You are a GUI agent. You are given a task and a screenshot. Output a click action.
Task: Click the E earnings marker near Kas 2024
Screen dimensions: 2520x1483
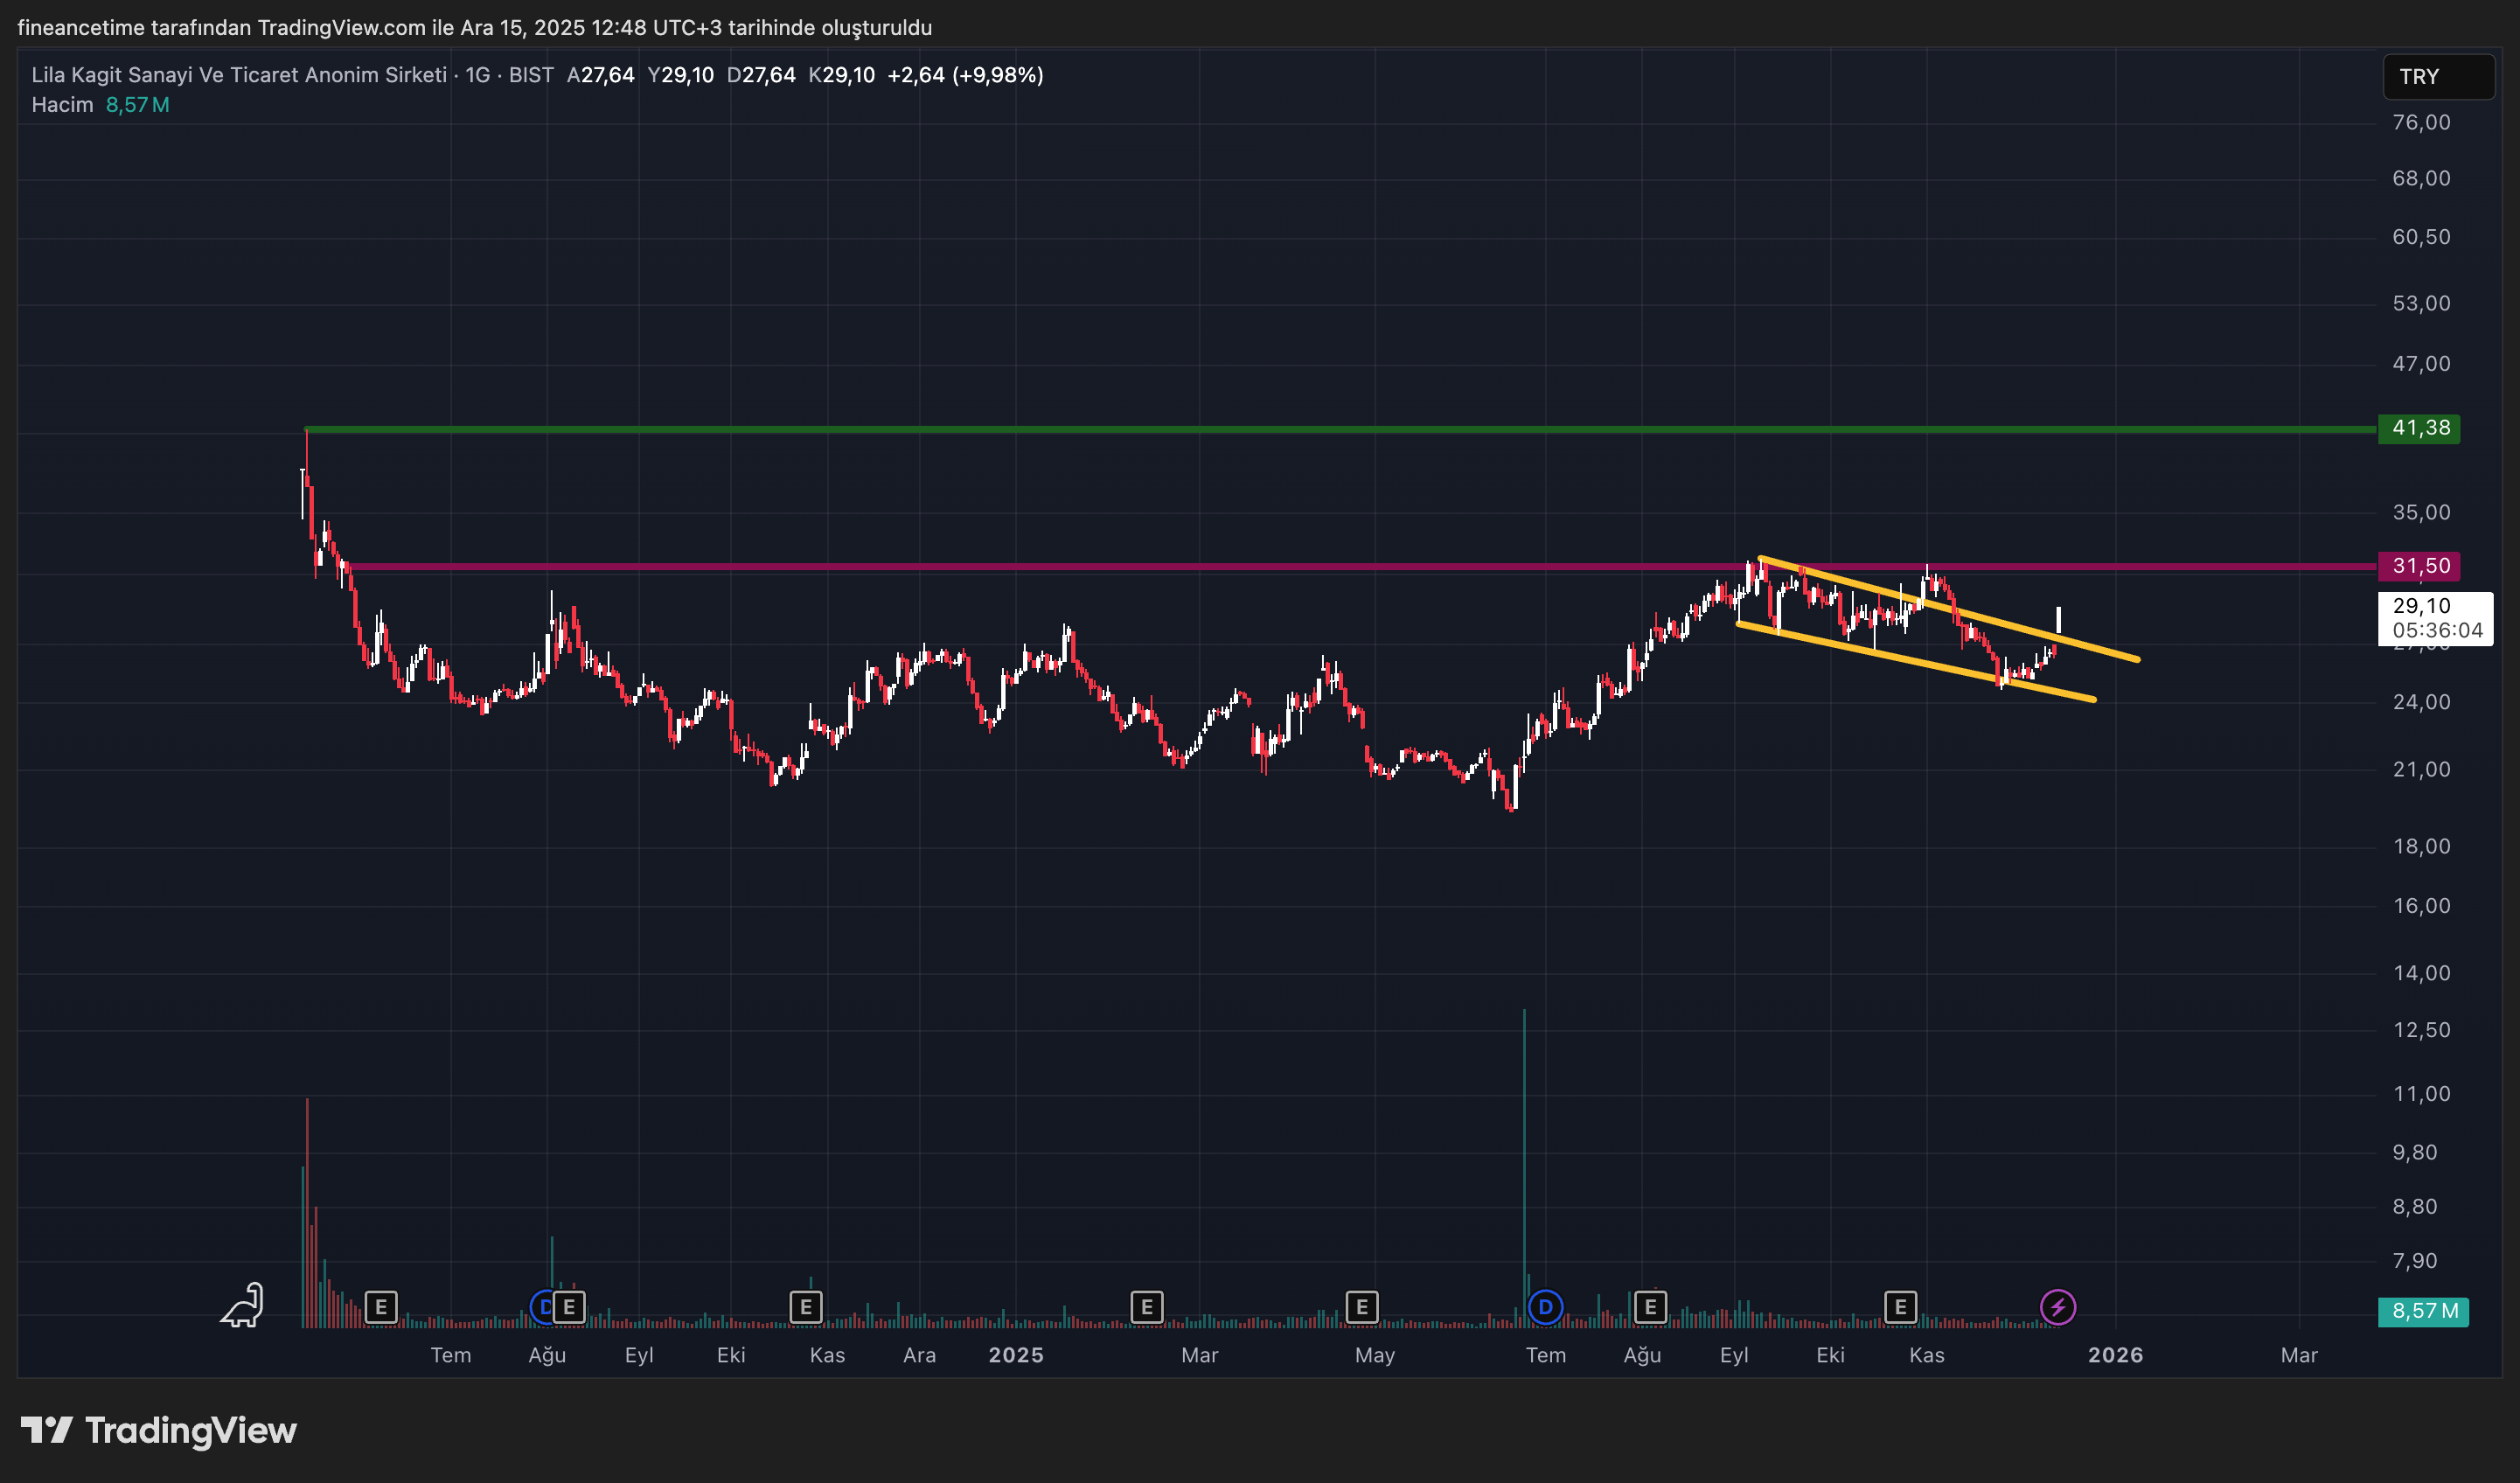tap(806, 1307)
